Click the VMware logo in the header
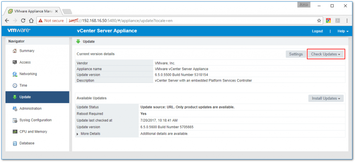 [19, 31]
